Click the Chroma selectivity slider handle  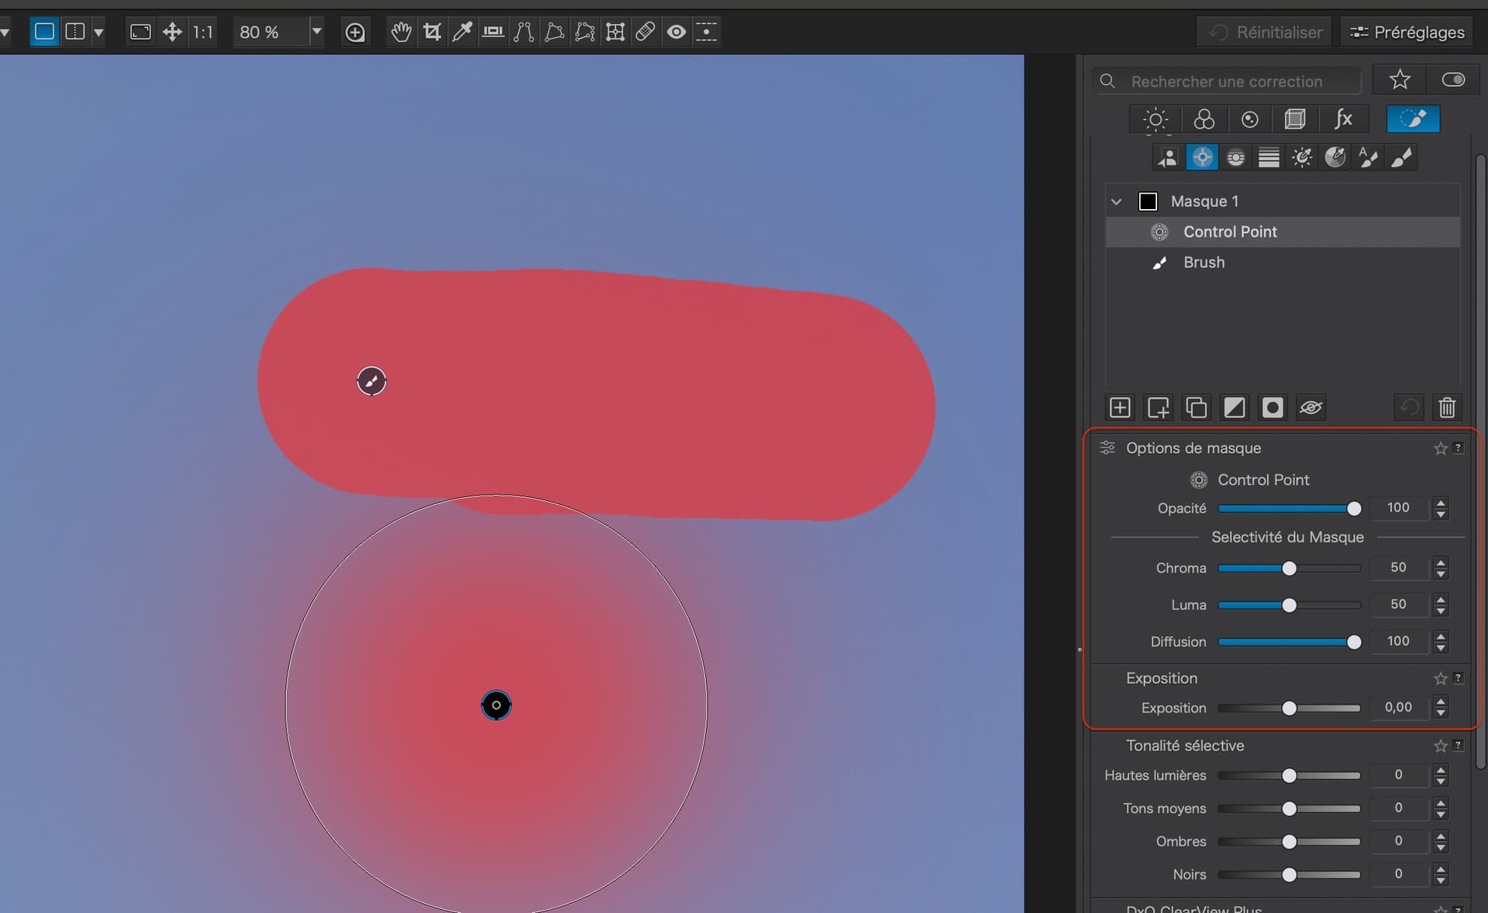pos(1289,568)
